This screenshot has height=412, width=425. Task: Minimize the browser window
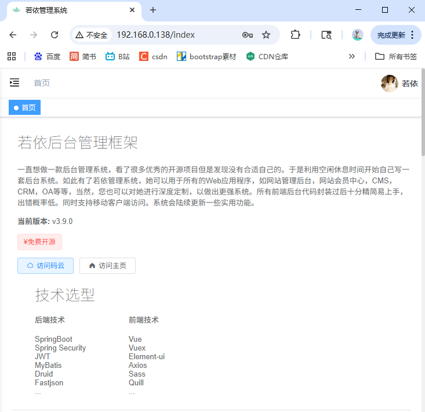coord(358,10)
